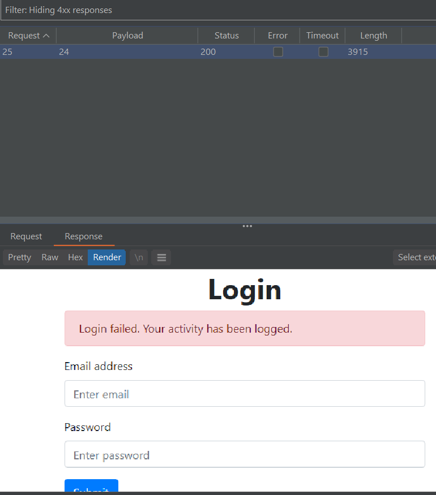
Task: Sort results by the Length column
Action: 374,35
